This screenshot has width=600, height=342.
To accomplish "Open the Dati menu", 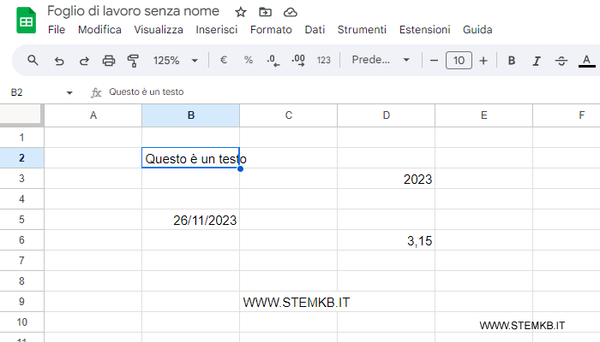I will point(315,29).
